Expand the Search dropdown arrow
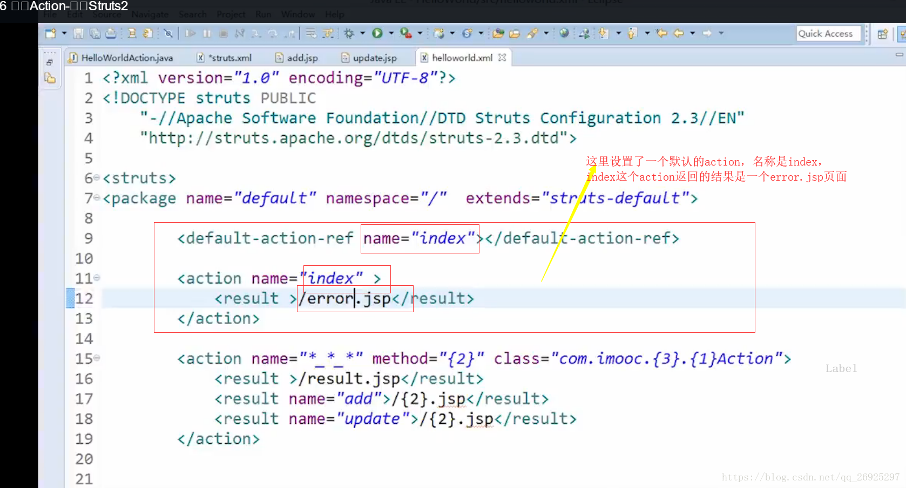 (546, 33)
